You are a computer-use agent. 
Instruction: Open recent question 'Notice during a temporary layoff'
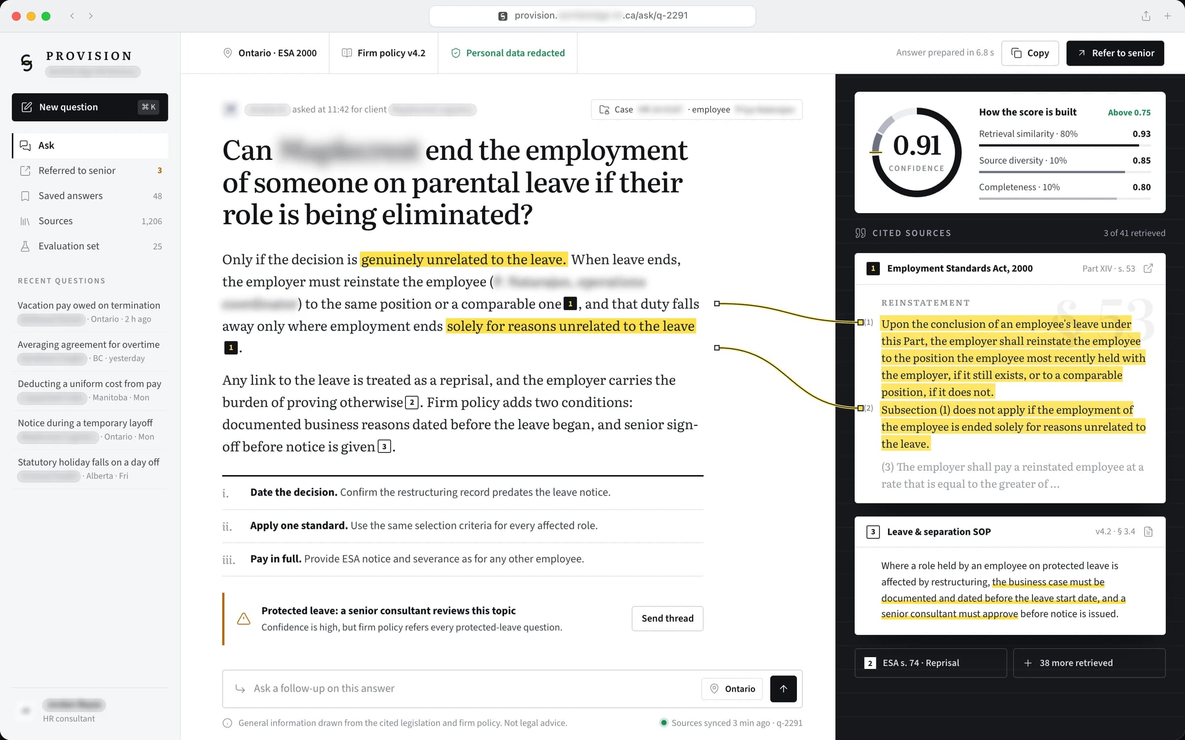[x=90, y=430]
